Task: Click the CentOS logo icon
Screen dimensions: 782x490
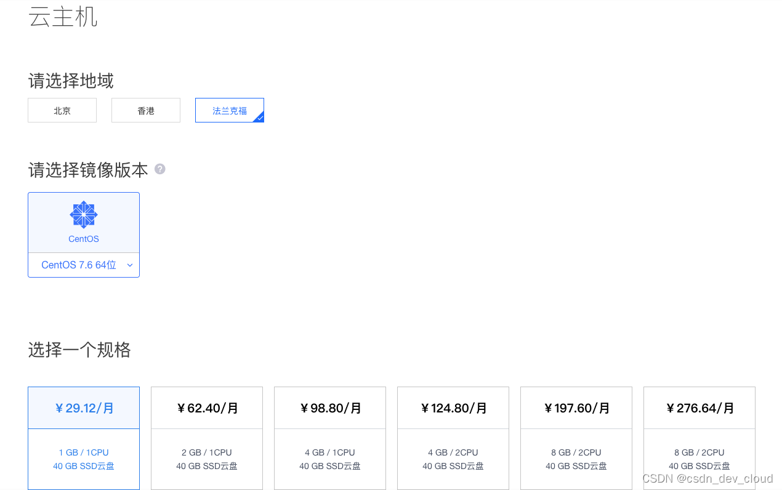Action: [84, 214]
